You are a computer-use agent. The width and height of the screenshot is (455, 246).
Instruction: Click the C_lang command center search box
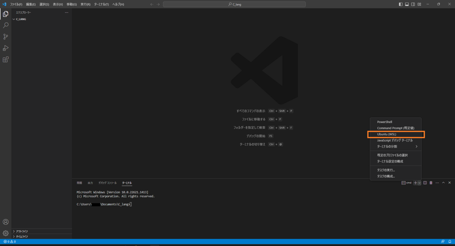(x=234, y=4)
